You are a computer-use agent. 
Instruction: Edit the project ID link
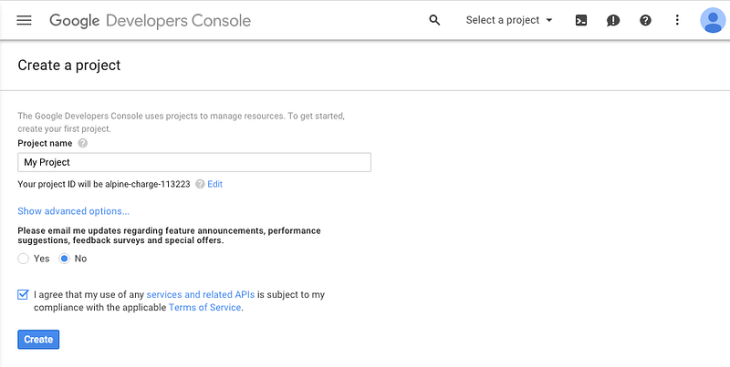(x=215, y=184)
